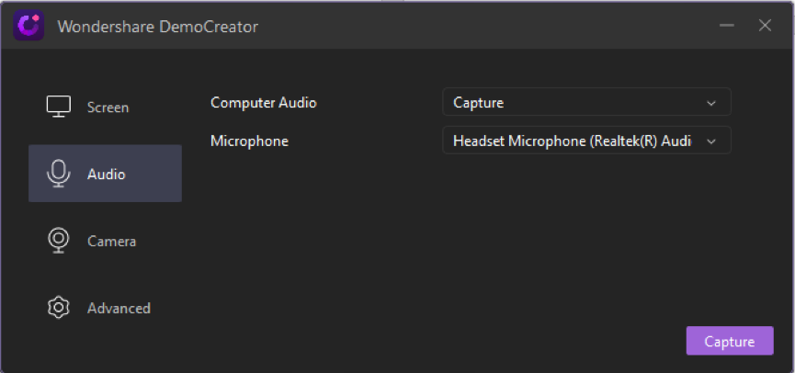The height and width of the screenshot is (373, 795).
Task: Click the Wondershare DemoCreator title text
Action: 158,27
